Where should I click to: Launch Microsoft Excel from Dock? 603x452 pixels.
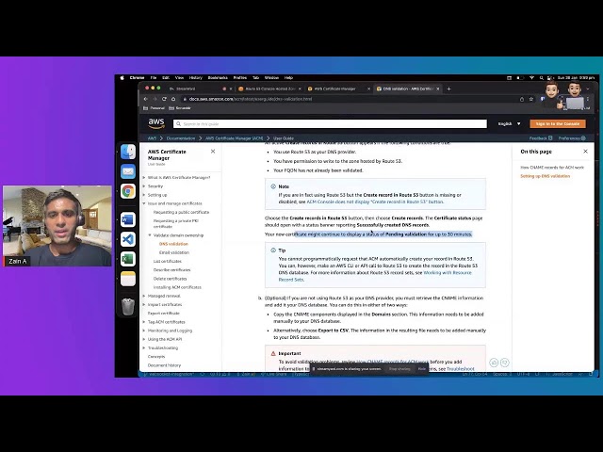tap(128, 260)
